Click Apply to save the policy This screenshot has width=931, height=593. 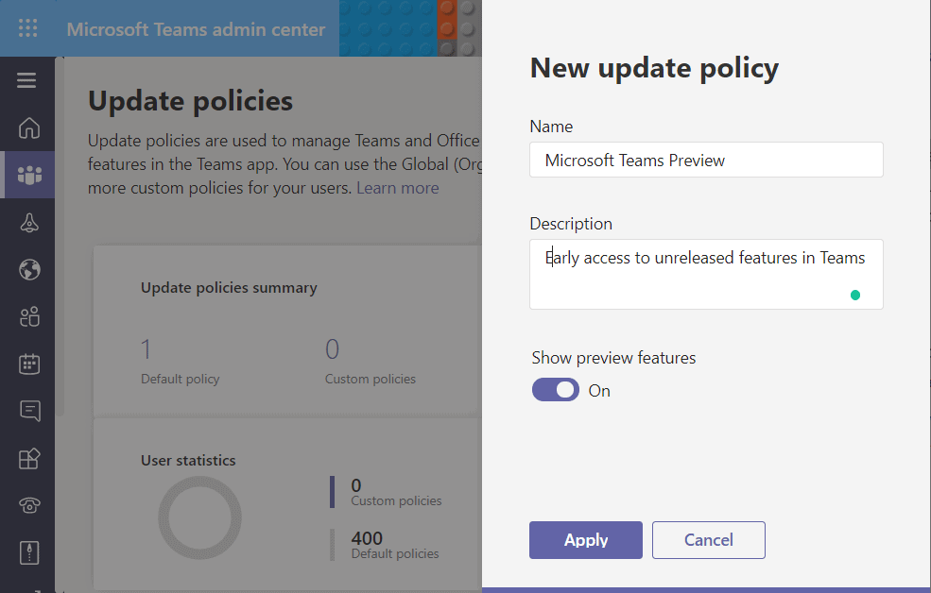click(585, 540)
